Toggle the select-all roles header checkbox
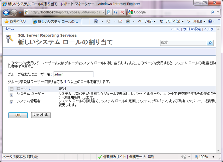This screenshot has height=162, width=223. pos(12,89)
